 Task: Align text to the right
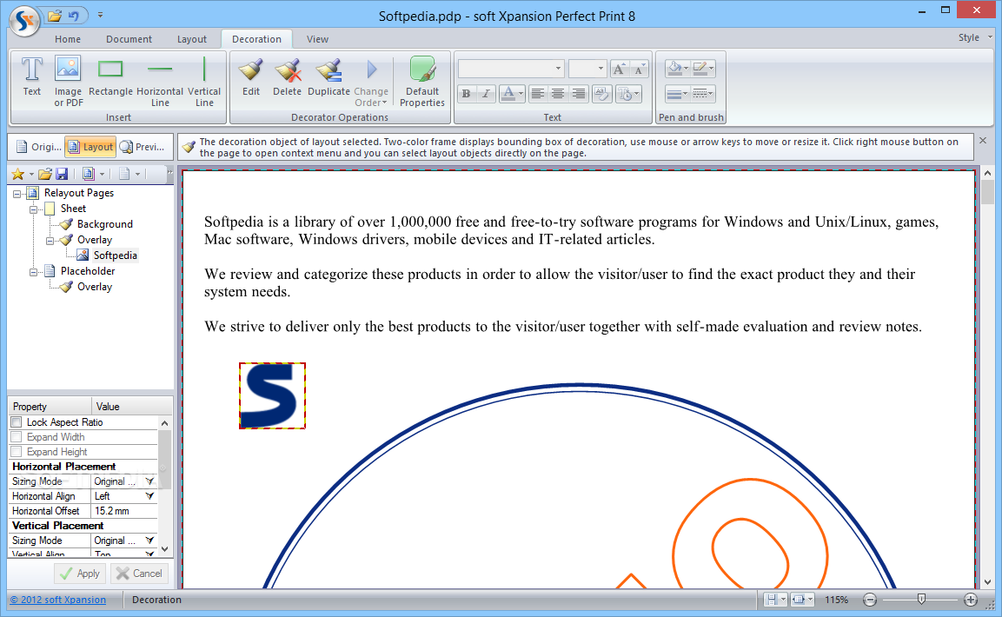click(578, 94)
